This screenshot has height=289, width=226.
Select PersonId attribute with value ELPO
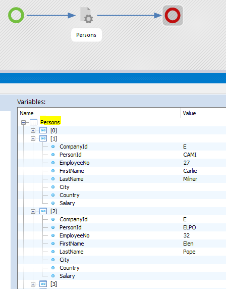[122, 227]
